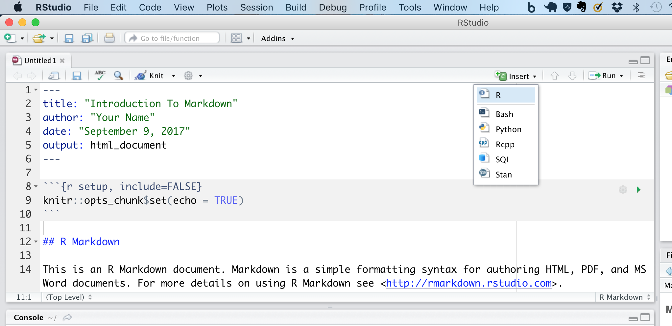The height and width of the screenshot is (326, 672).
Task: Open the Addins dropdown
Action: [277, 38]
